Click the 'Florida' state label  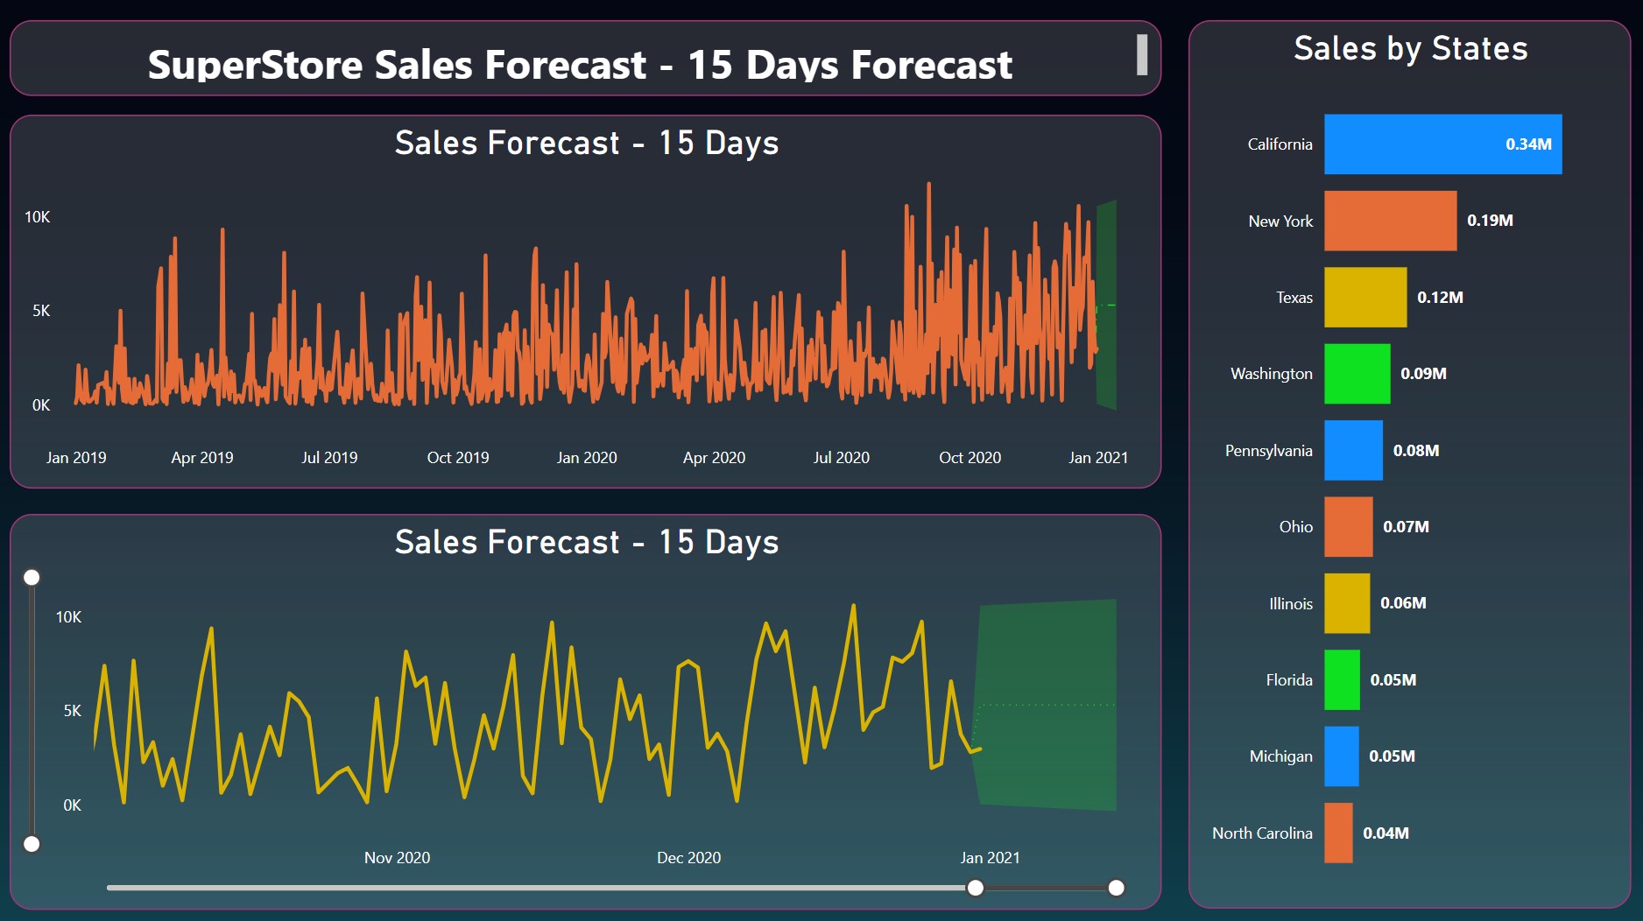point(1289,680)
